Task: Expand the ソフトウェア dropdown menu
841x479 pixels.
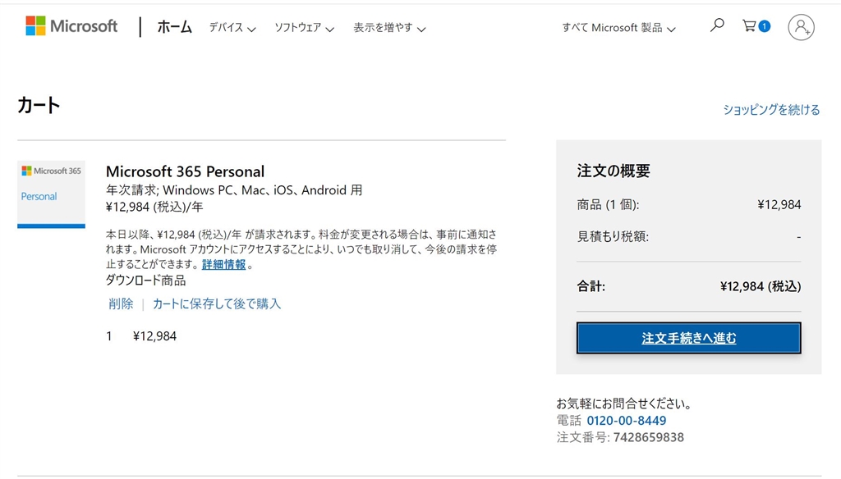Action: click(304, 28)
